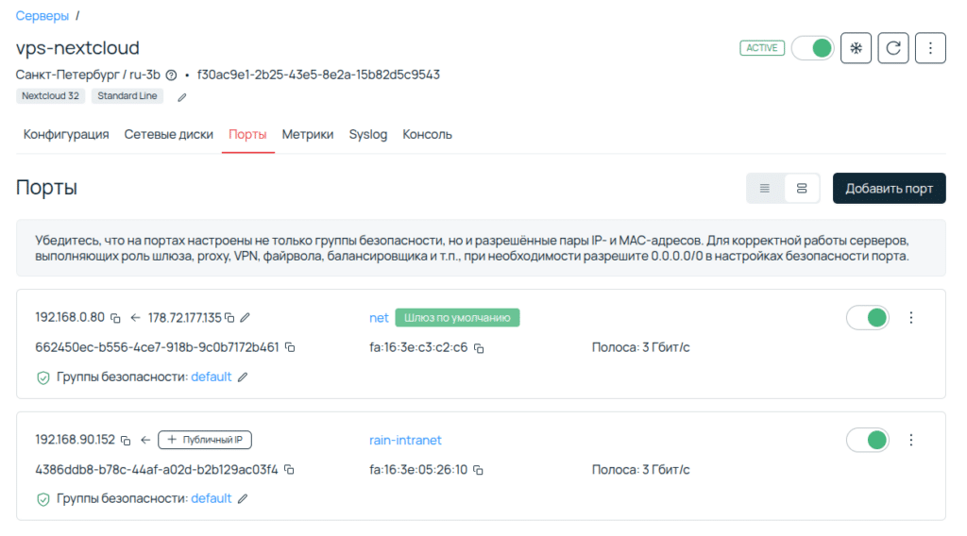The image size is (967, 536).
Task: Click the Добавить порт button
Action: 889,188
